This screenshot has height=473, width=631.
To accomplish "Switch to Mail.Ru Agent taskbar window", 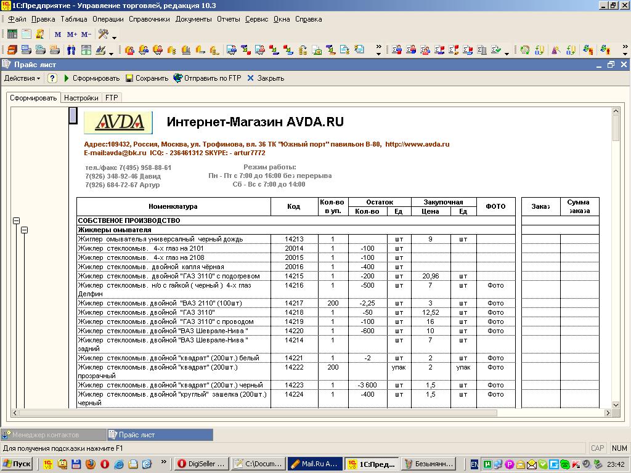I will tap(315, 464).
